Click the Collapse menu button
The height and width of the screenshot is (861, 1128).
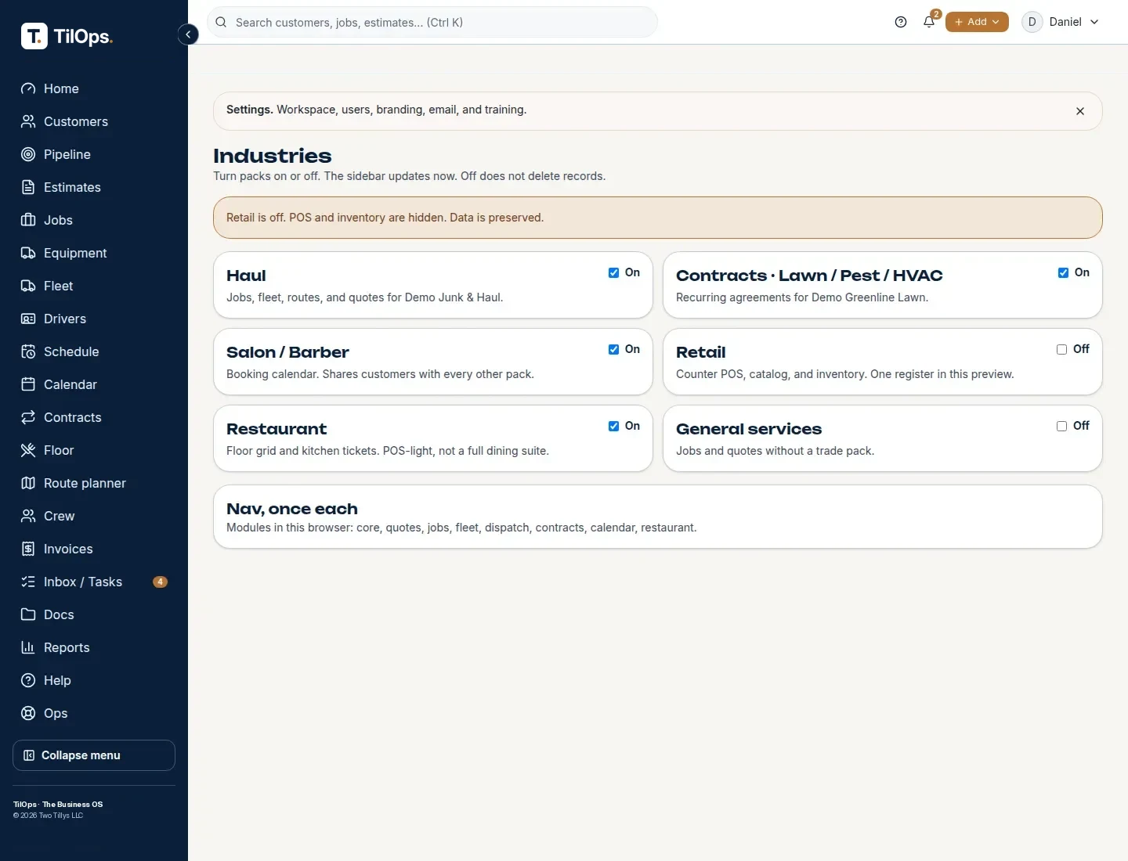(94, 755)
